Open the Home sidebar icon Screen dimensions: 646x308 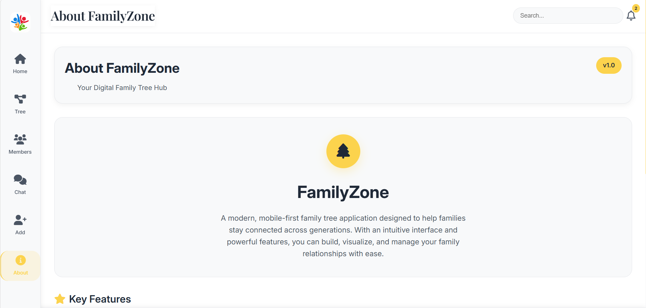(x=20, y=59)
